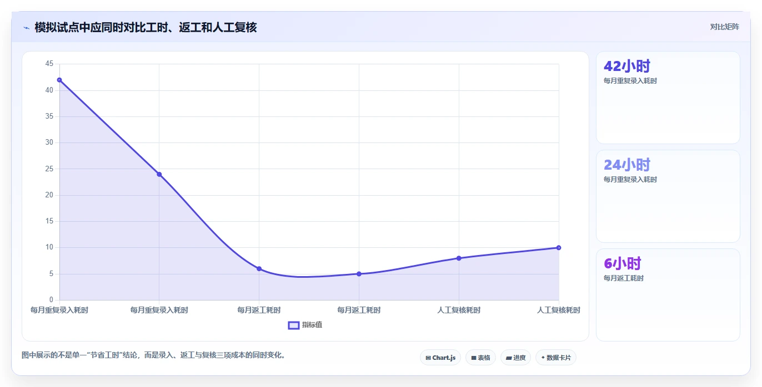Click the chart data point at value 10
This screenshot has height=387, width=762.
(559, 248)
